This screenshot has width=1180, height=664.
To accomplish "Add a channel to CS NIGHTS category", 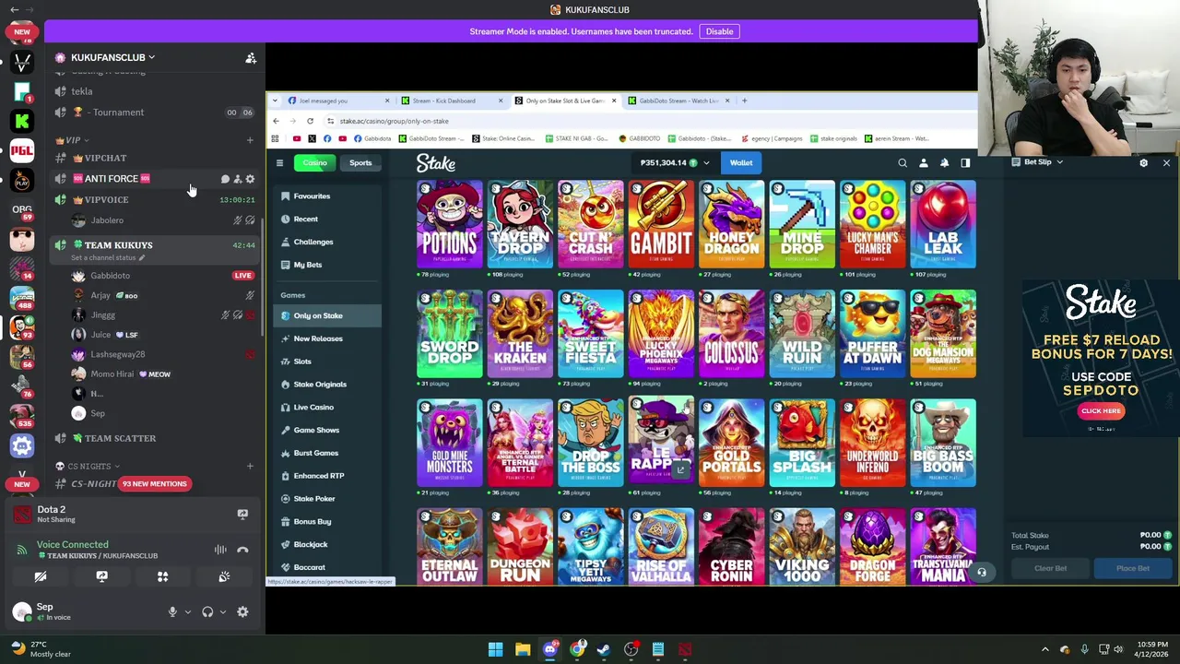I will pos(250,467).
